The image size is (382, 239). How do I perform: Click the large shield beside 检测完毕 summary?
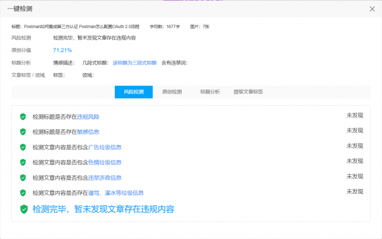(x=24, y=209)
